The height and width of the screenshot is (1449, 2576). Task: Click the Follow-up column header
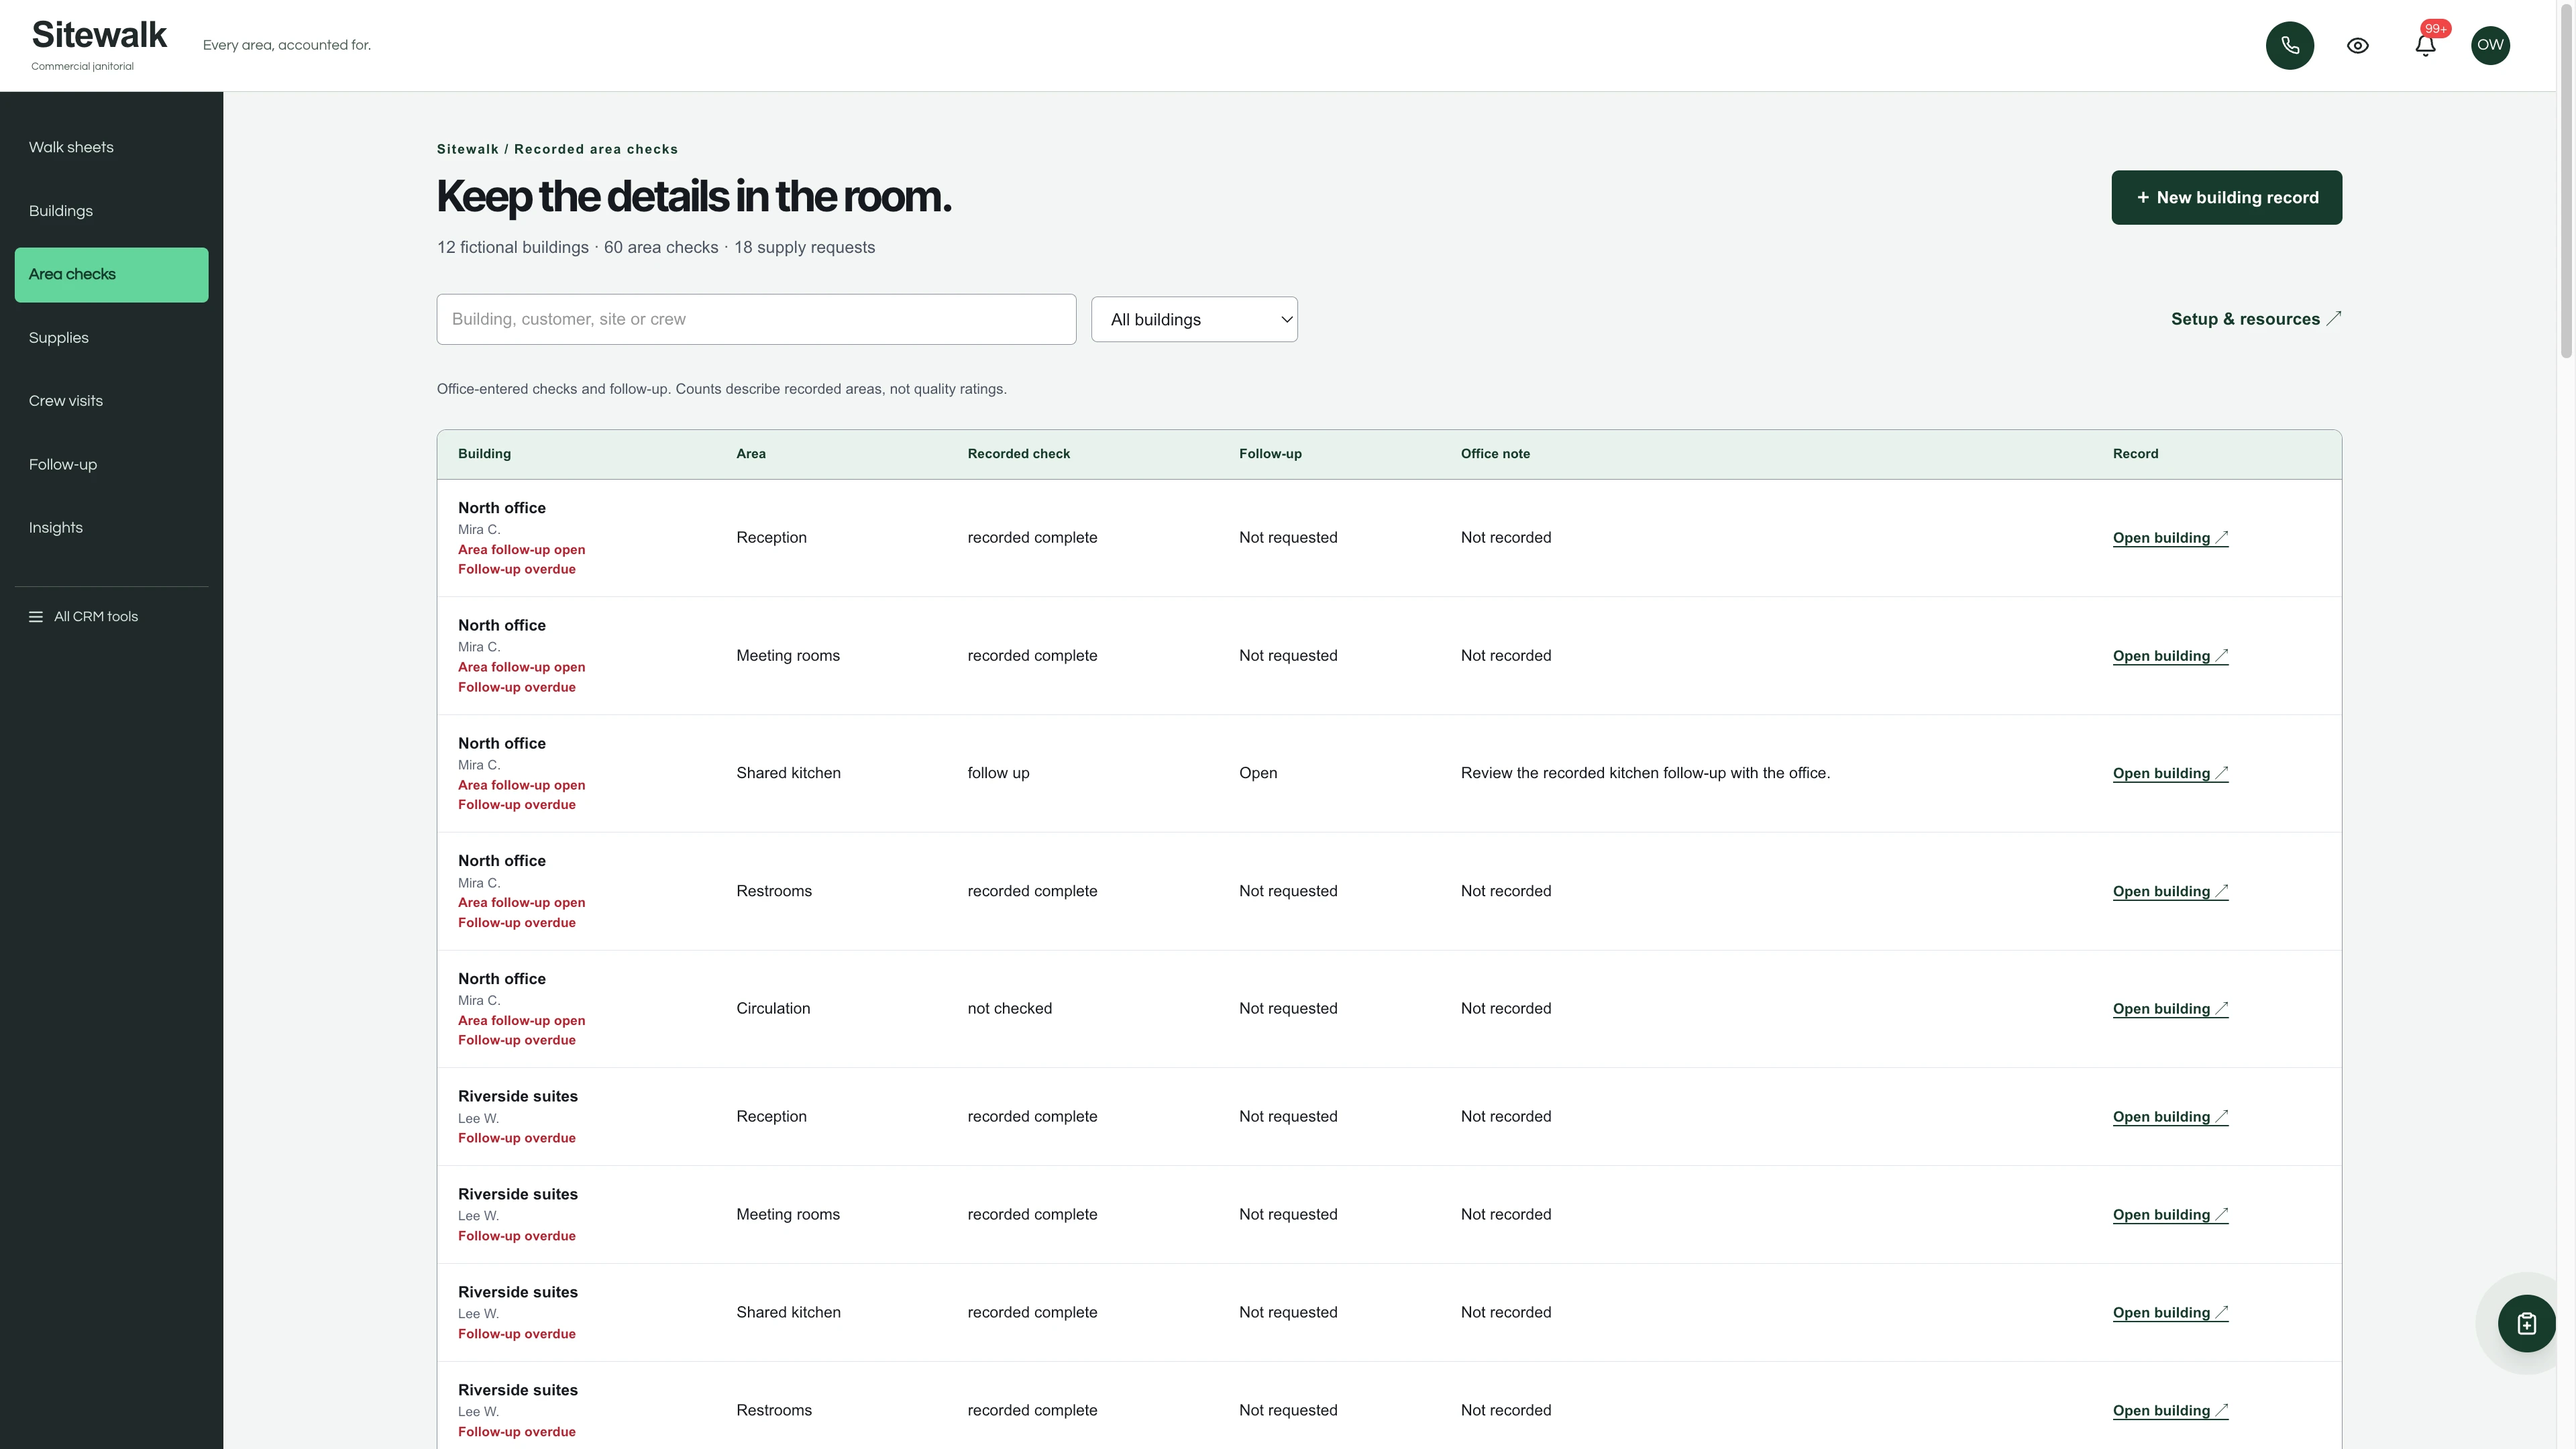1270,454
